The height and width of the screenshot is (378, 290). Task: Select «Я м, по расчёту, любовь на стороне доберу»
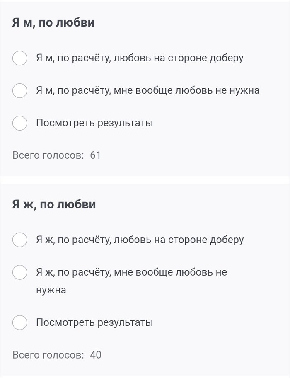pyautogui.click(x=140, y=58)
